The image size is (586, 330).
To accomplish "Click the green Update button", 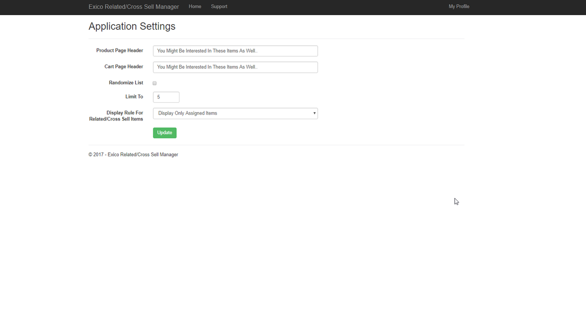I will click(165, 132).
